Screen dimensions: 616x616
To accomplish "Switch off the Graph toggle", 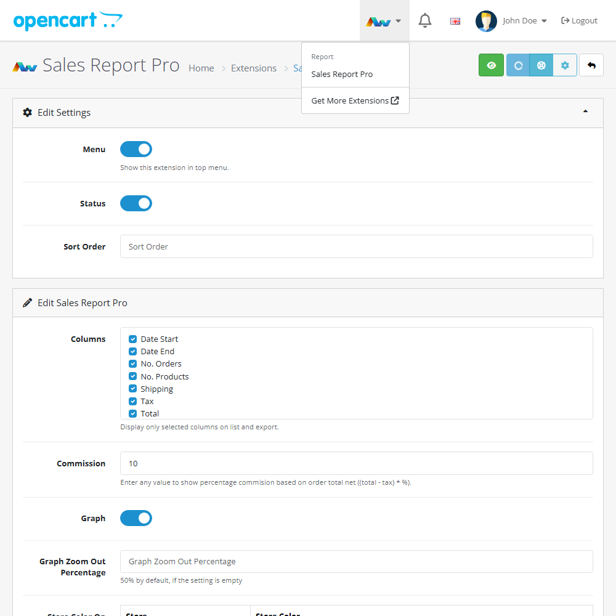I will pos(136,518).
